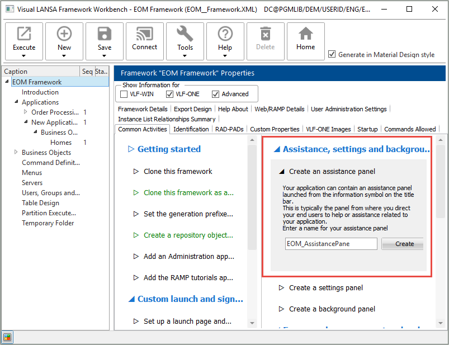Expand the Business Objects tree node
449x345 pixels.
click(x=16, y=152)
